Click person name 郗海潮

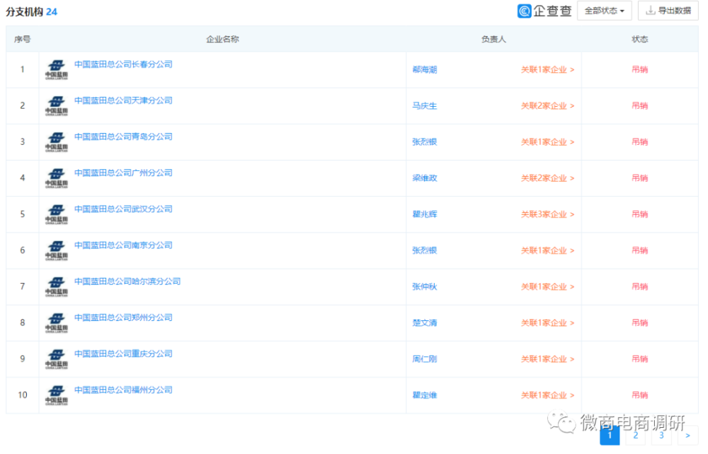[x=424, y=70]
